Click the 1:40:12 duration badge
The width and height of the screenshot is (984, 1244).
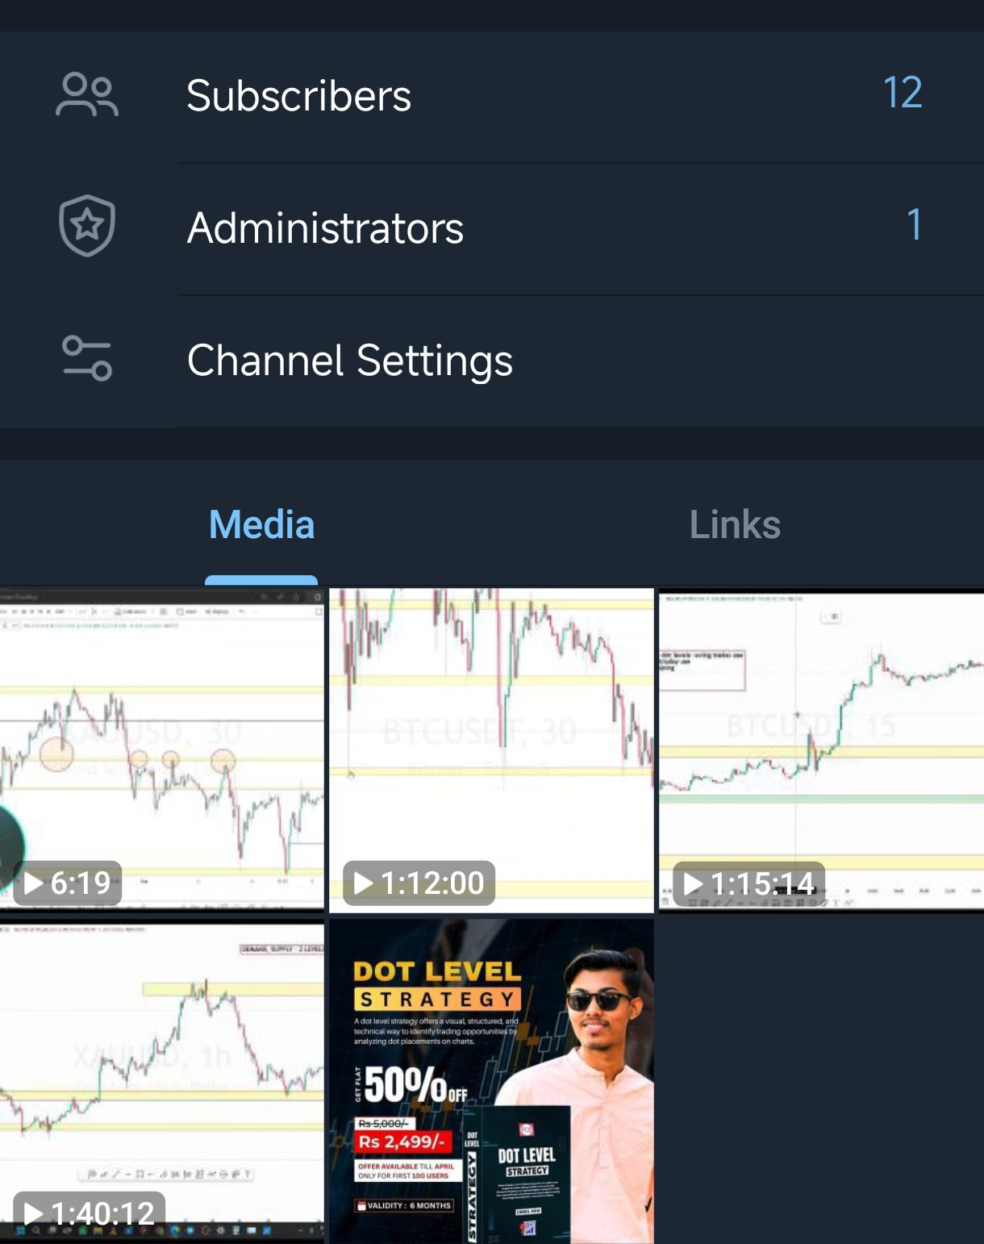87,1211
